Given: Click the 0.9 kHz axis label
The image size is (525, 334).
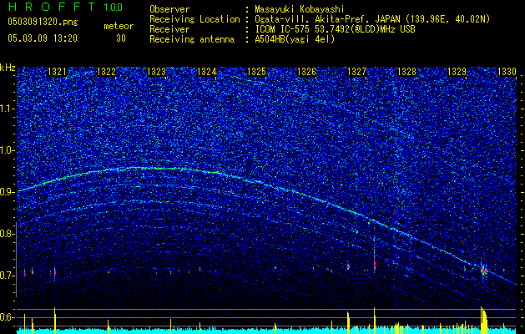Looking at the screenshot, I should tap(8, 192).
